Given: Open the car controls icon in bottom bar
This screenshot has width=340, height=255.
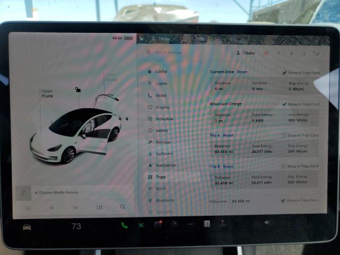Looking at the screenshot, I should (x=27, y=227).
